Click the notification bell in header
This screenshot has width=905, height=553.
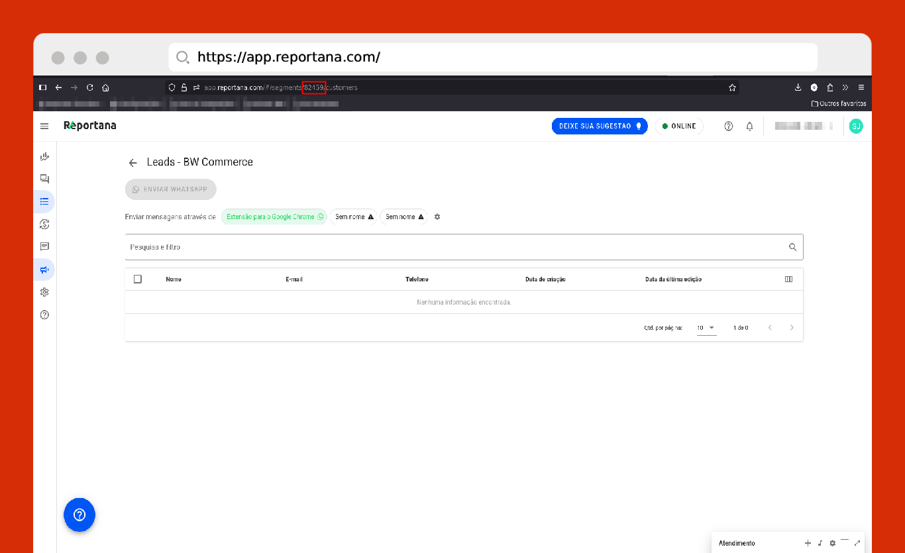(x=749, y=126)
